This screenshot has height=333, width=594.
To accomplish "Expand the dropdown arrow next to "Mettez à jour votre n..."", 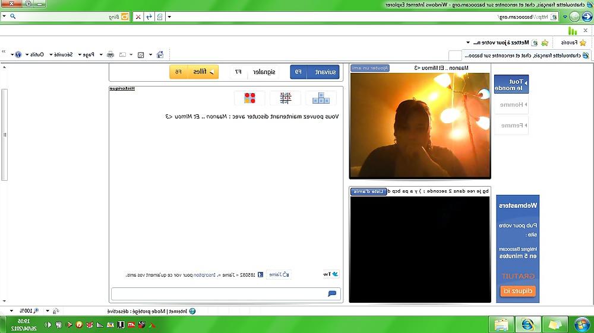I will 468,42.
